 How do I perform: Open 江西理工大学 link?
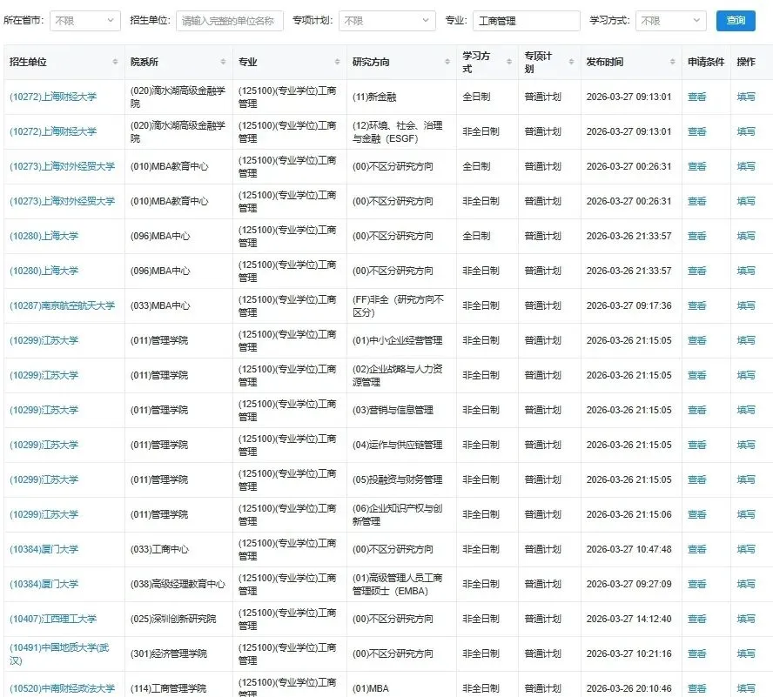(x=53, y=619)
